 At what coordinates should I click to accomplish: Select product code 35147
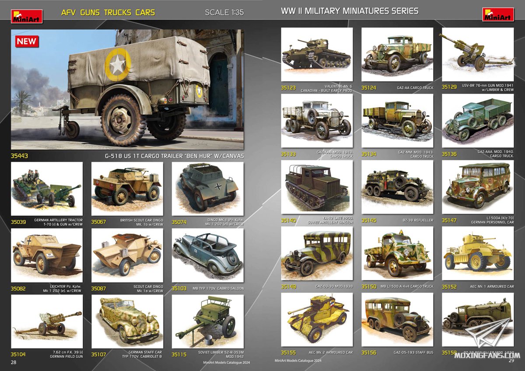tap(449, 220)
